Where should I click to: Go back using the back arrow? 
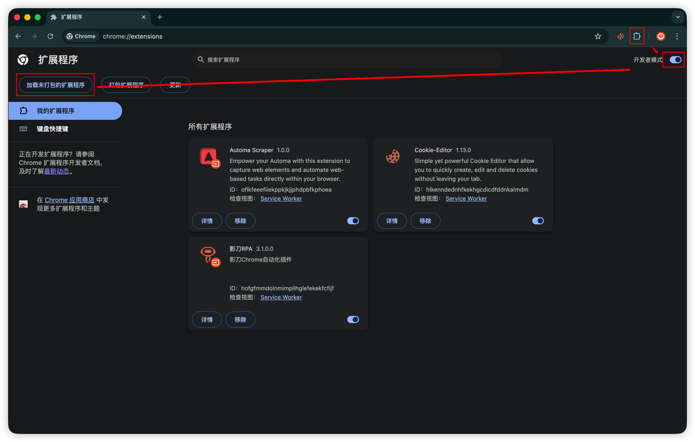pyautogui.click(x=18, y=36)
